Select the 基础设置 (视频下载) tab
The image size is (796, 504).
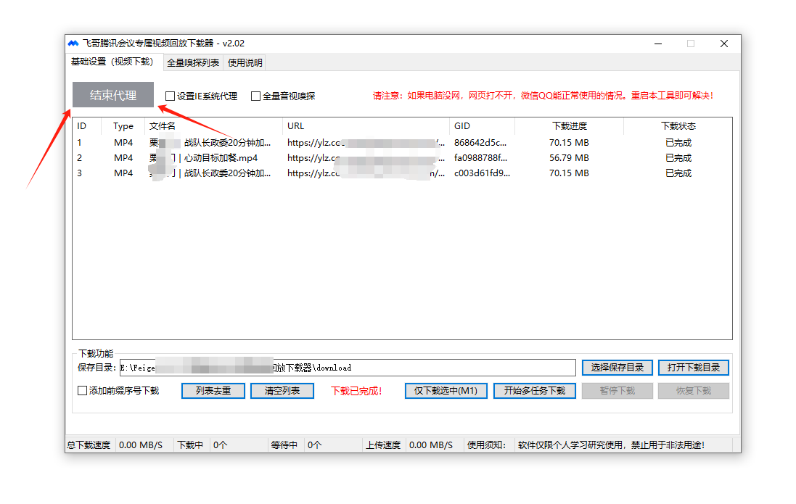point(112,62)
